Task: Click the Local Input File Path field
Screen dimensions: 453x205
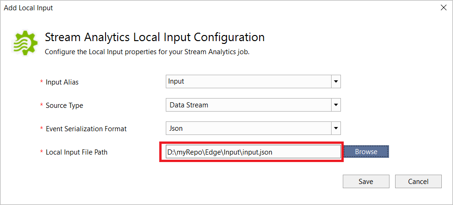Action: [x=253, y=152]
